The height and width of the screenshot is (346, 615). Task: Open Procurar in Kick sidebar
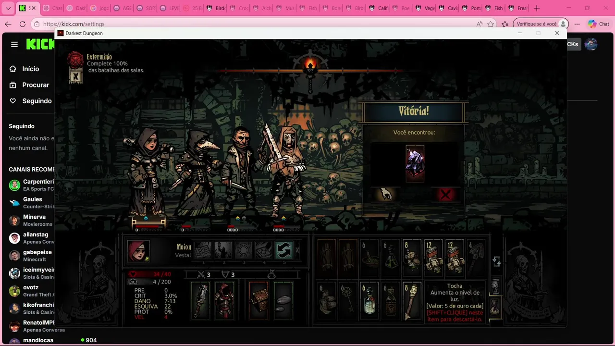click(x=36, y=85)
